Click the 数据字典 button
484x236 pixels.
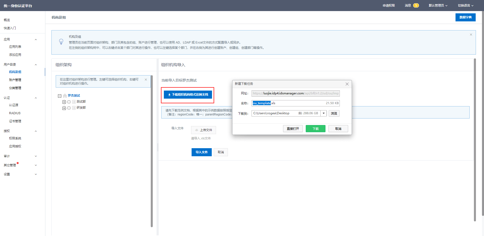point(465,17)
